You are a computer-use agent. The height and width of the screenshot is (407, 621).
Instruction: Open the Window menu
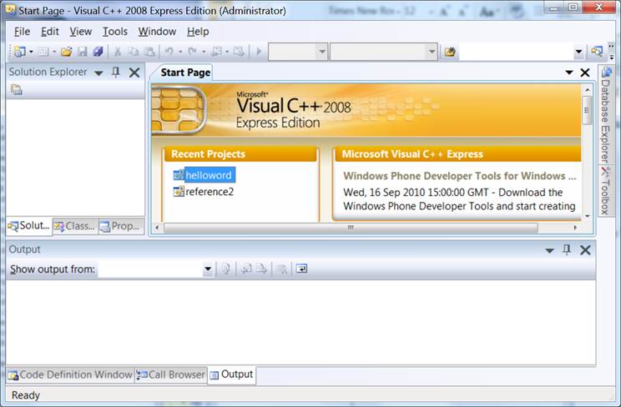pyautogui.click(x=157, y=32)
